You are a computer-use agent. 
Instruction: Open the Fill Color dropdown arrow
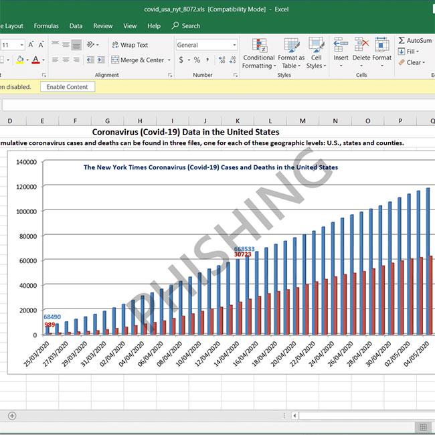(27, 60)
